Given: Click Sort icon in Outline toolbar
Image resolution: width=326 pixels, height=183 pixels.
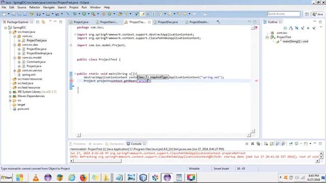Looking at the screenshot, I should [x=291, y=28].
